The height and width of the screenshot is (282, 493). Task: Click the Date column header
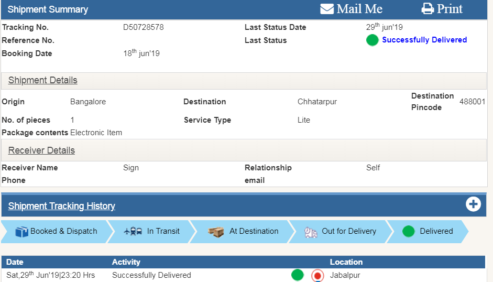click(x=15, y=262)
